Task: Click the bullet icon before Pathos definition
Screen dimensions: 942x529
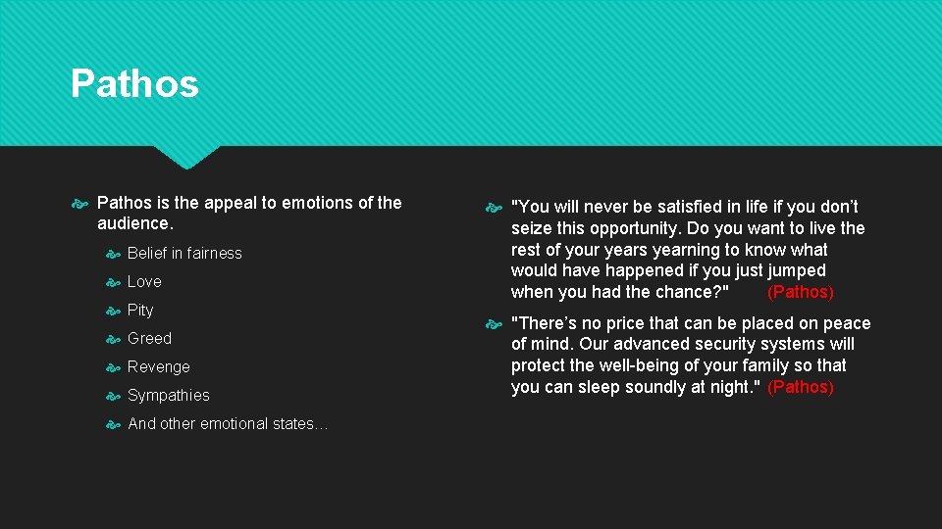Action: (79, 205)
